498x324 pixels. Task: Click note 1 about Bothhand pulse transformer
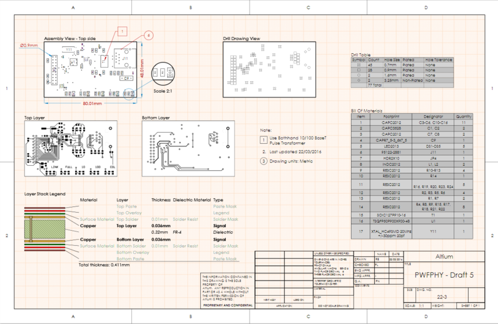(x=293, y=140)
